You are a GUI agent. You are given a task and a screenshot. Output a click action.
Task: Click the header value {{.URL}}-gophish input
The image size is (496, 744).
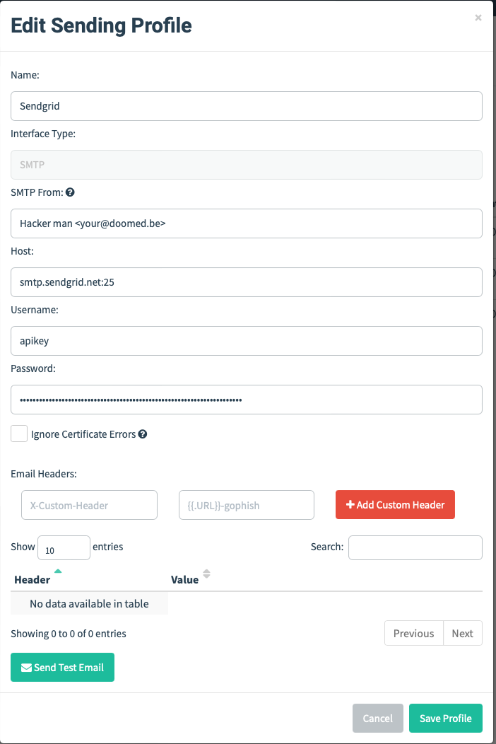click(246, 506)
